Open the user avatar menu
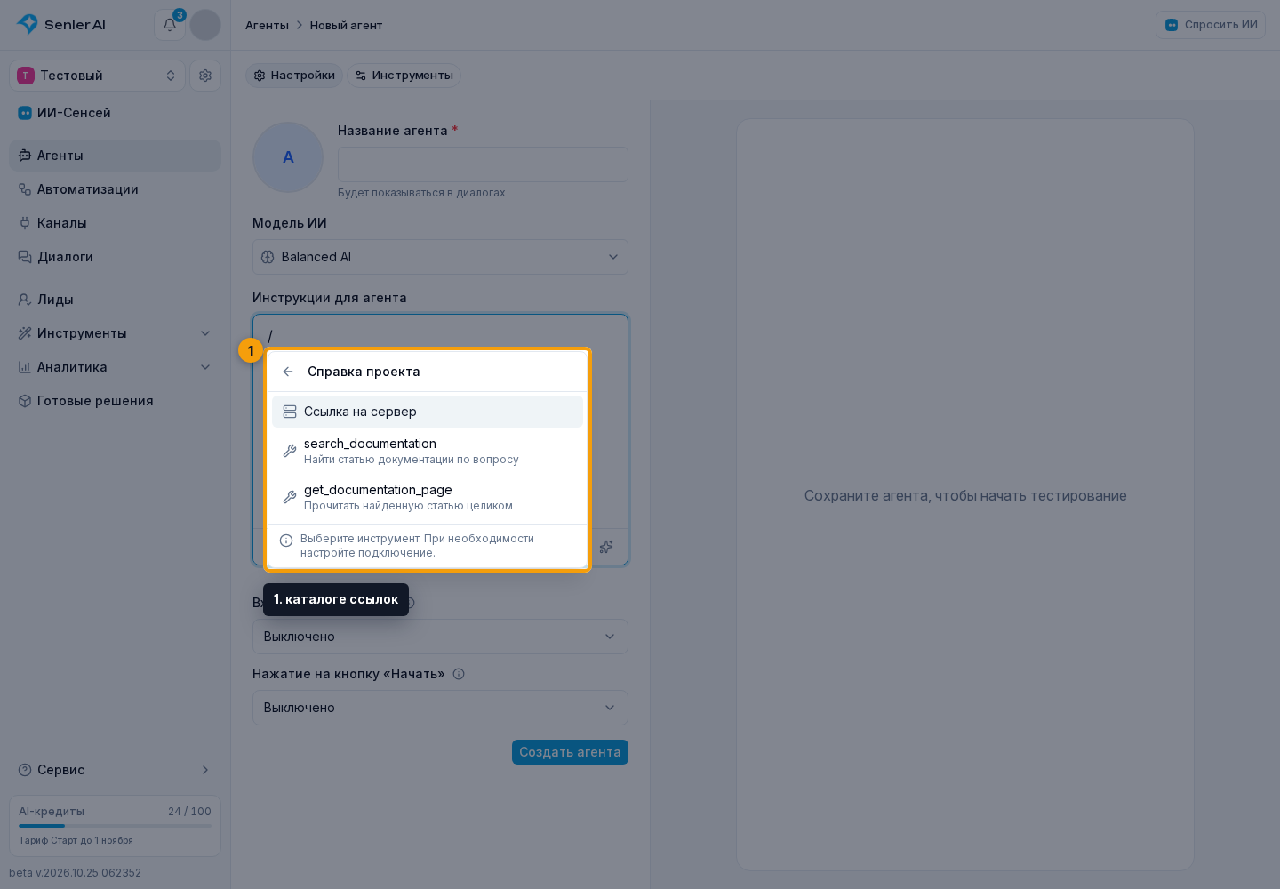 click(x=205, y=25)
